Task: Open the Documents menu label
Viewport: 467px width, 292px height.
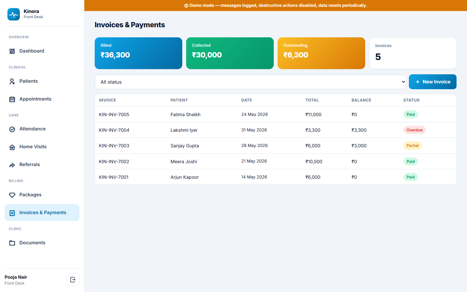Action: coord(32,243)
